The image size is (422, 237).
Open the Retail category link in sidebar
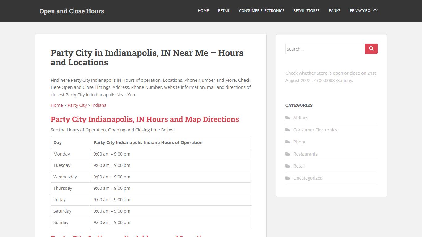tap(299, 166)
